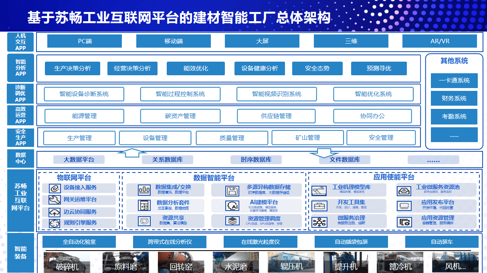Open 经营决策分析 module
Viewport: 487px width, 273px height.
pos(132,68)
